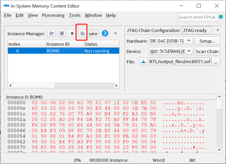Click the browse ... file button
226x164 pixels.
[x=216, y=62]
